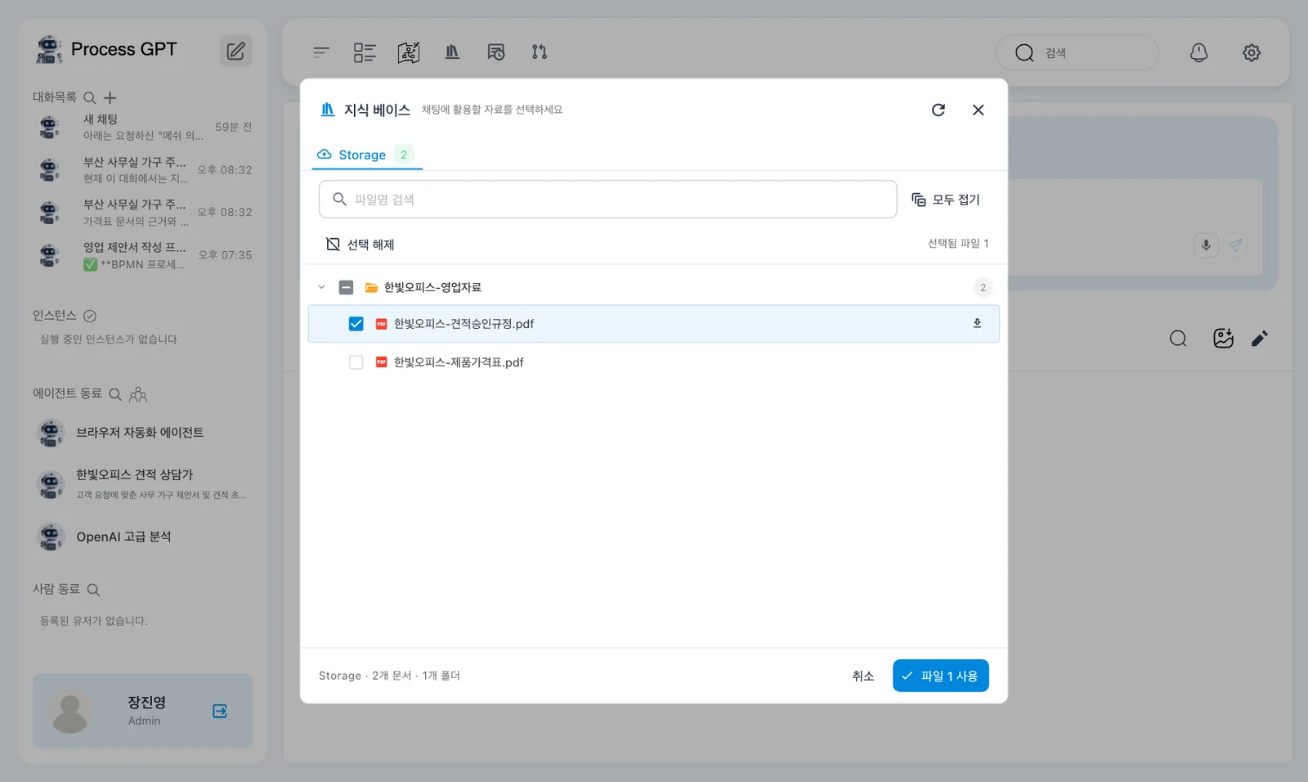Click the agent group icon beside 에이전트 동료

click(x=138, y=394)
